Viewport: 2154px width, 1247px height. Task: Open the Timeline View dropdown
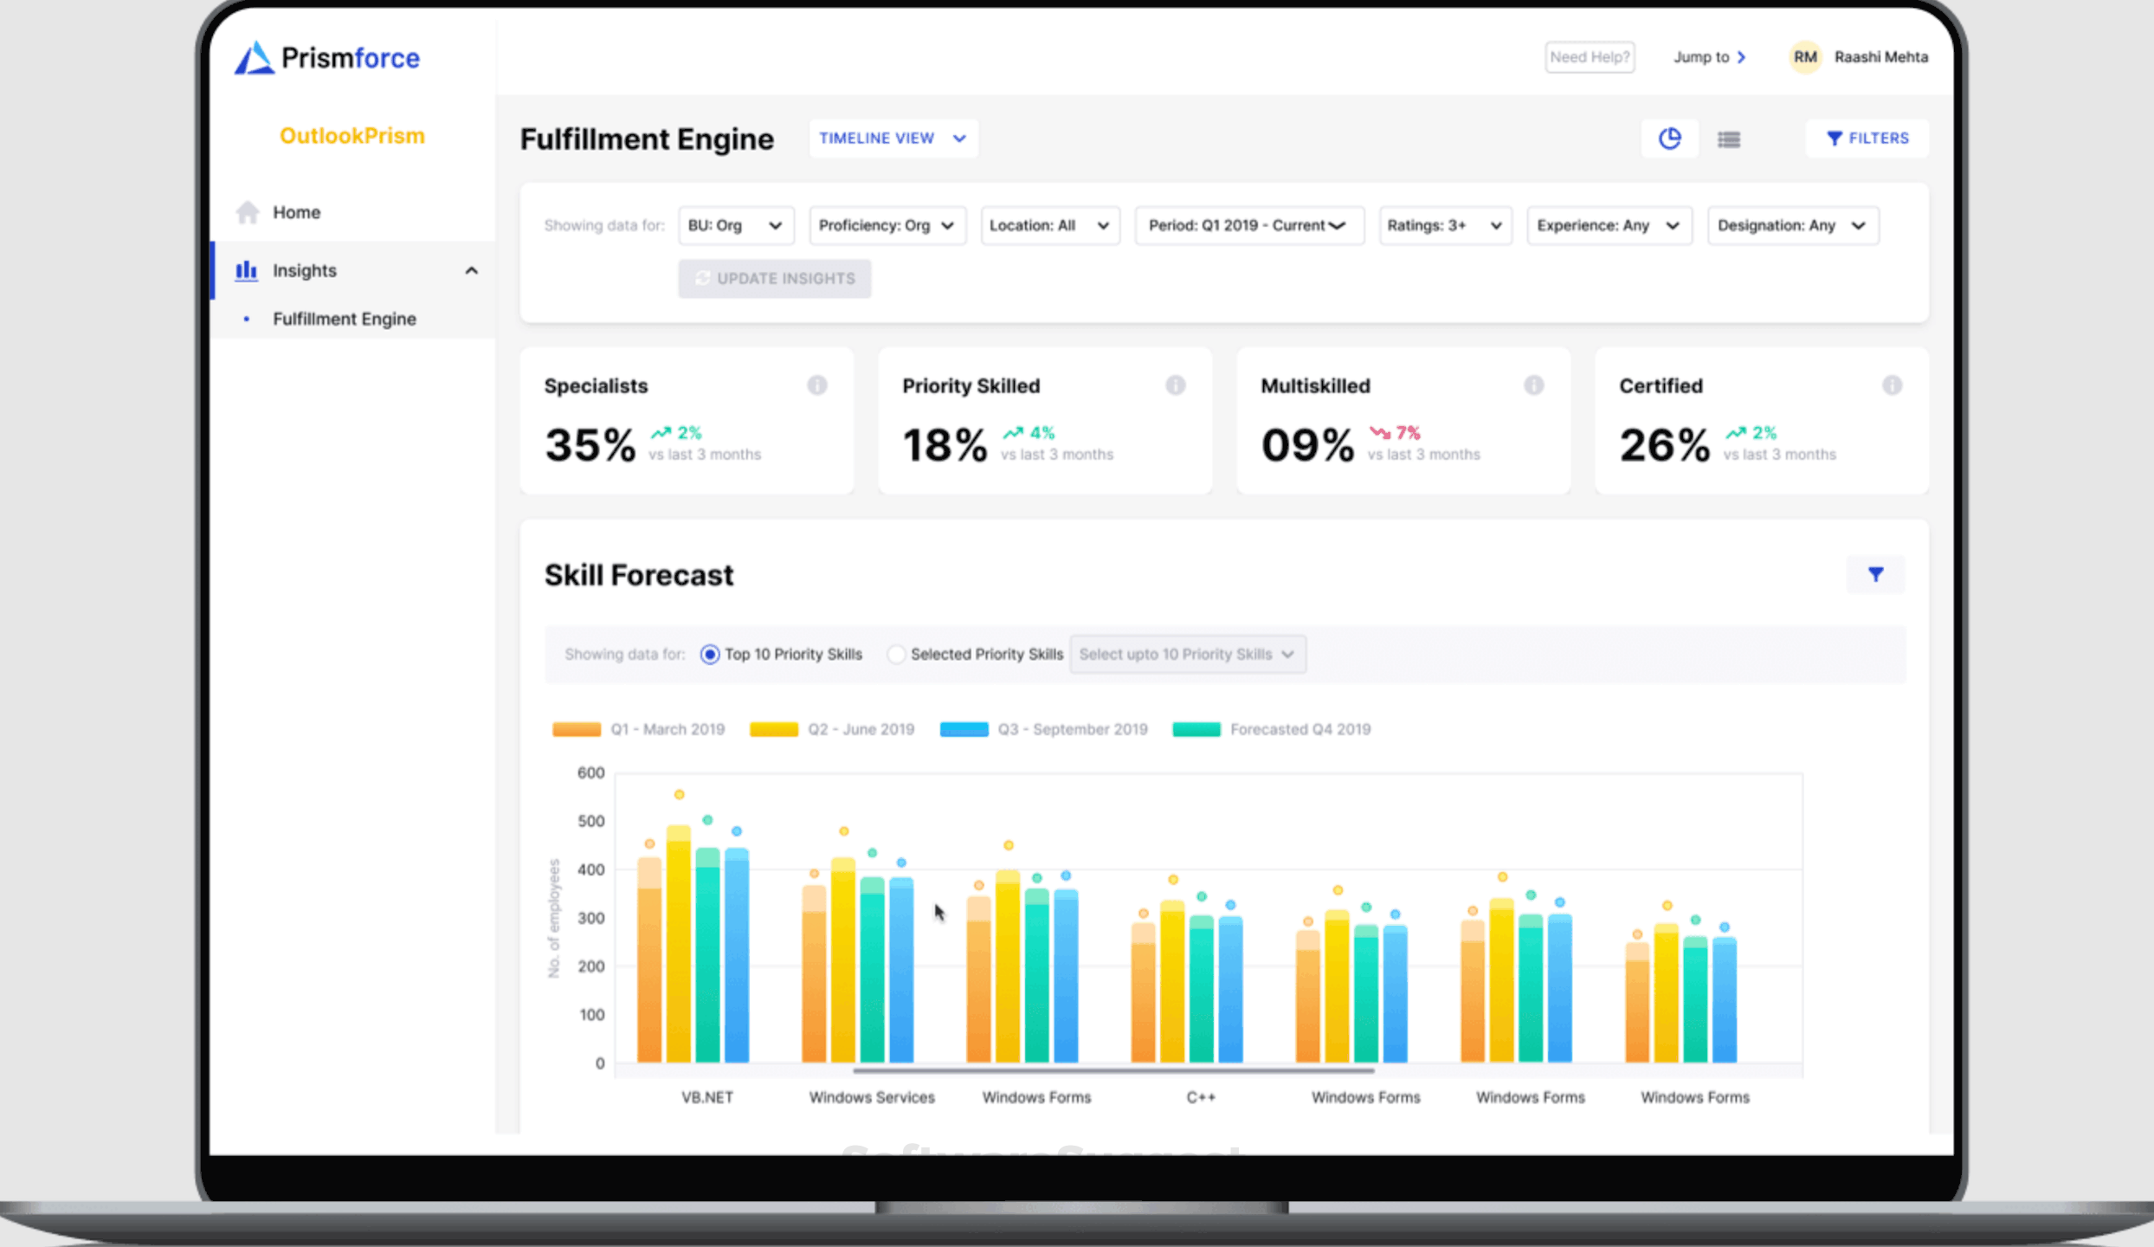(893, 139)
